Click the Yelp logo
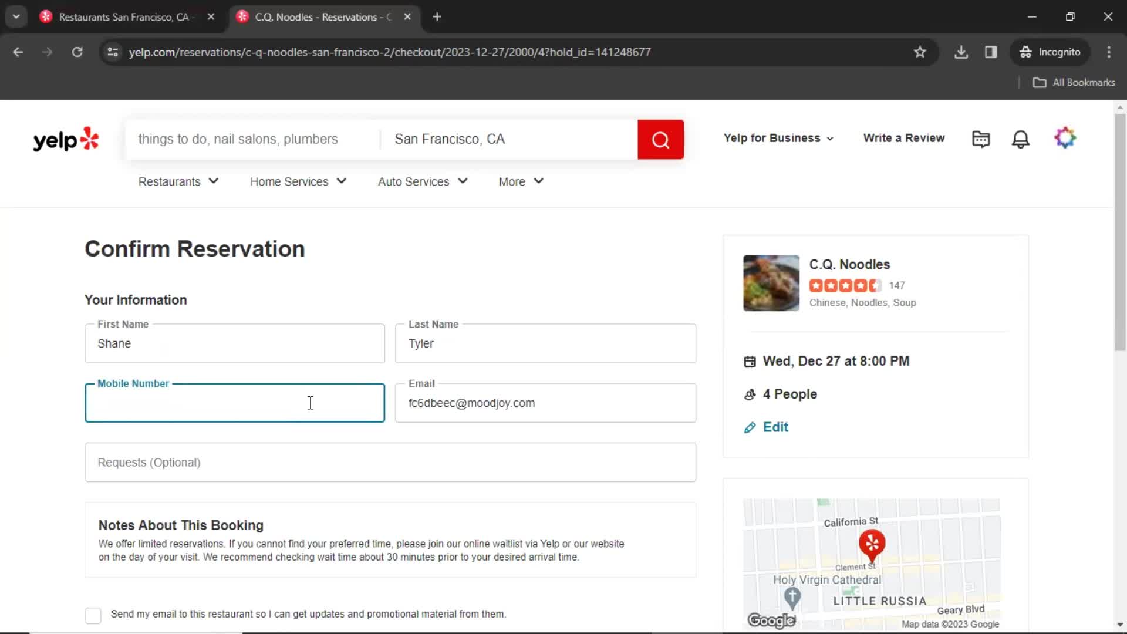Image resolution: width=1127 pixels, height=634 pixels. (66, 139)
